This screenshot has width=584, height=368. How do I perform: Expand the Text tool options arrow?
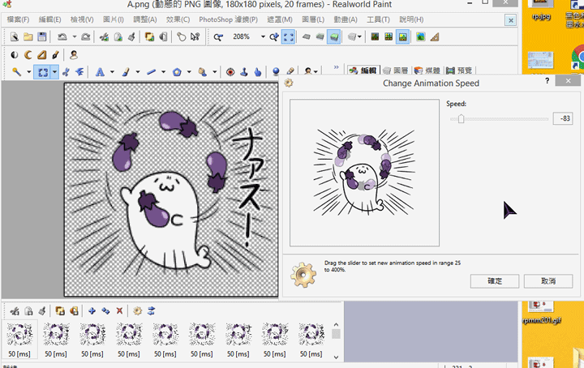pos(112,71)
